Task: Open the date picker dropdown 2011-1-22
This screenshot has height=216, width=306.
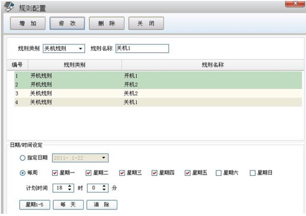Action: click(104, 158)
